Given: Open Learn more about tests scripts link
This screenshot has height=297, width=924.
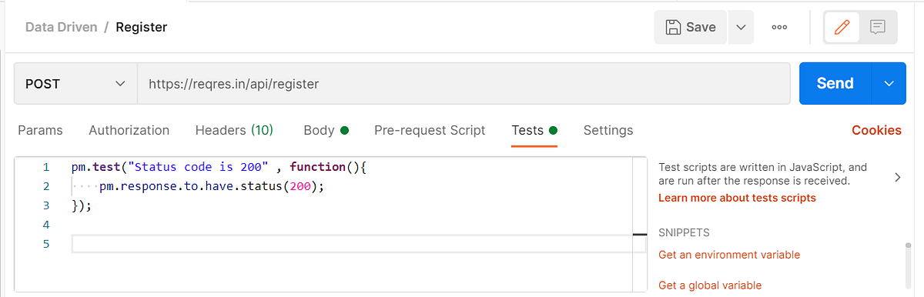Looking at the screenshot, I should click(737, 198).
